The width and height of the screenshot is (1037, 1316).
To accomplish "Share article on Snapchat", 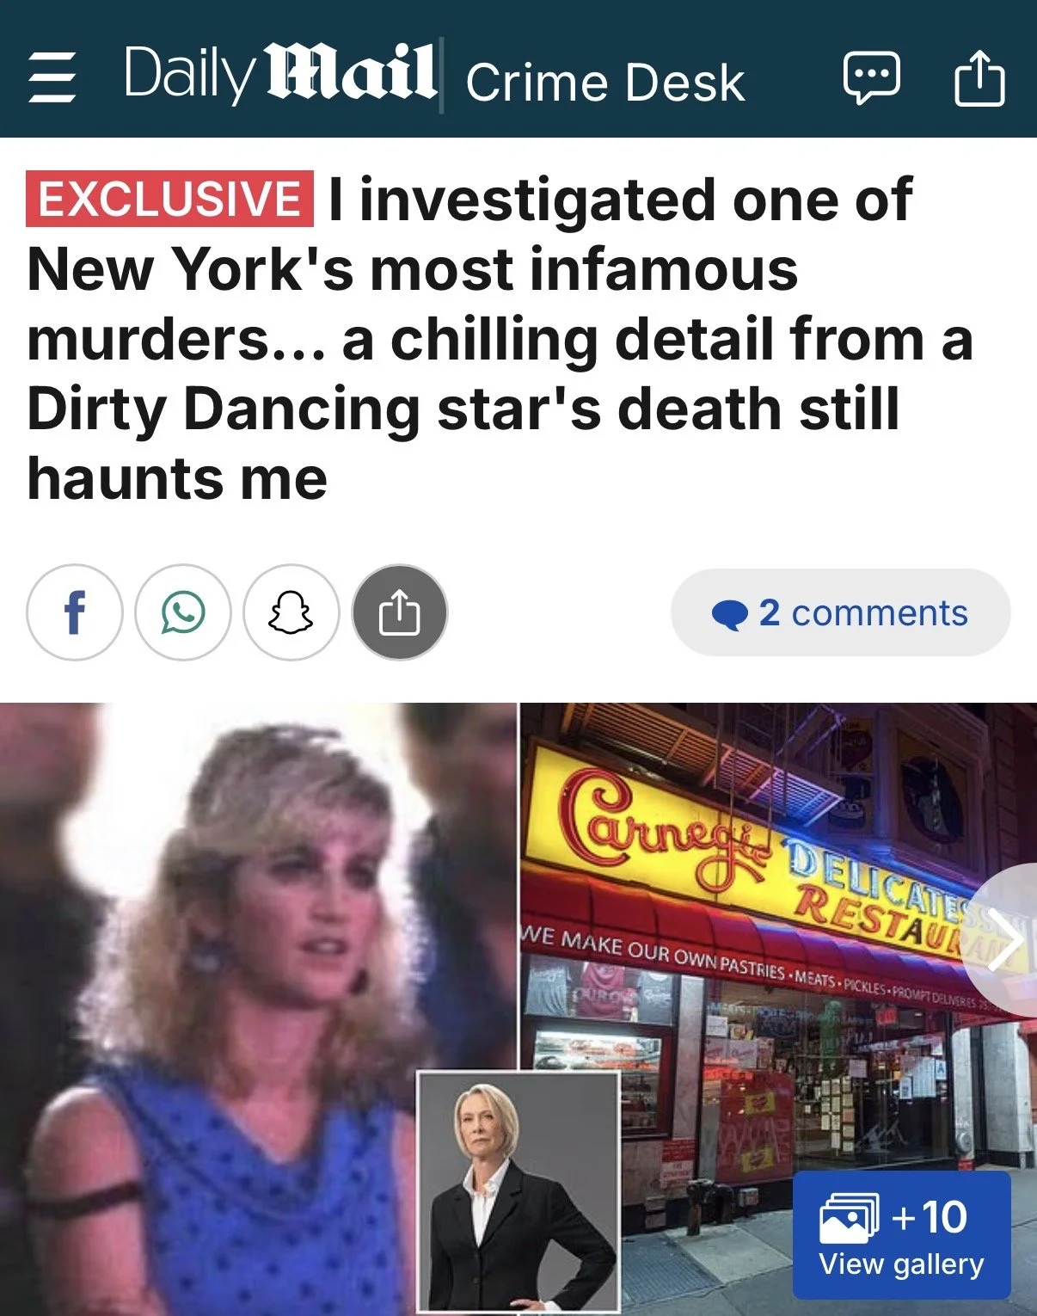I will (291, 612).
